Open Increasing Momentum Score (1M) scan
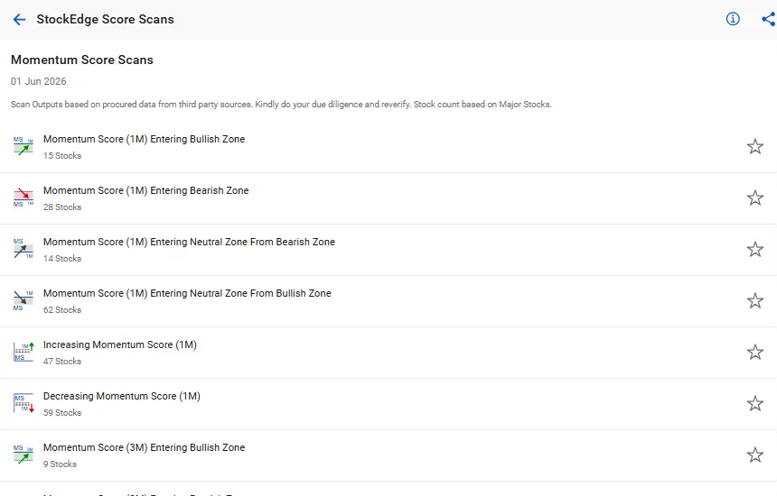 pos(388,353)
